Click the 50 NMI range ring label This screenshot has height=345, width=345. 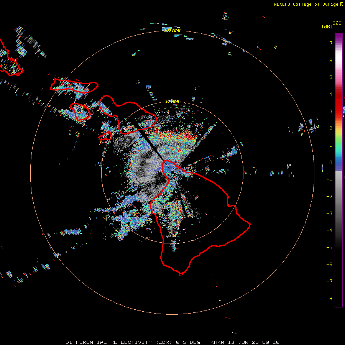pos(172,101)
